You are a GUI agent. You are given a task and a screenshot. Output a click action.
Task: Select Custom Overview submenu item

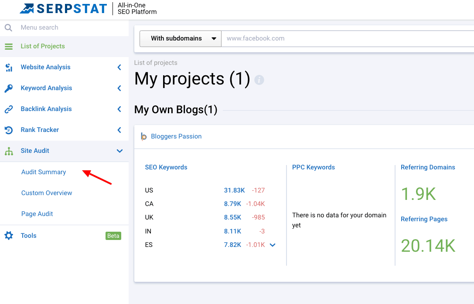pyautogui.click(x=47, y=193)
